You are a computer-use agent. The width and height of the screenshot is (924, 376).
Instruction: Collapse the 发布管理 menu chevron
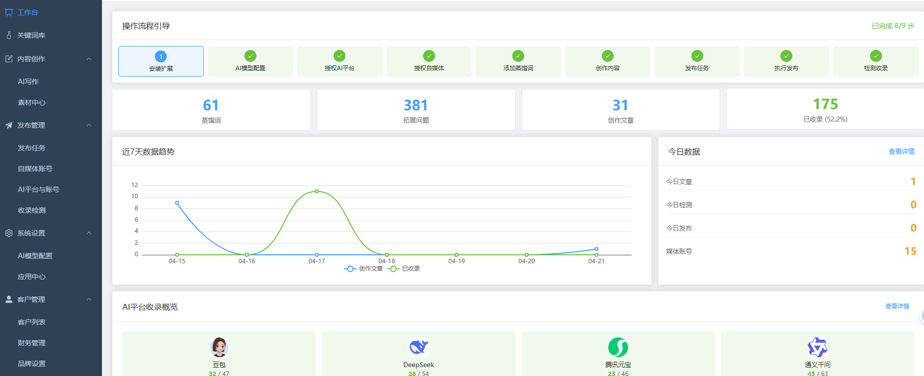click(x=89, y=125)
